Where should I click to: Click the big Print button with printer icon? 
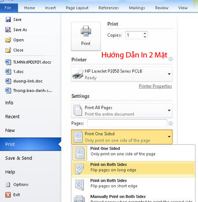click(x=86, y=36)
